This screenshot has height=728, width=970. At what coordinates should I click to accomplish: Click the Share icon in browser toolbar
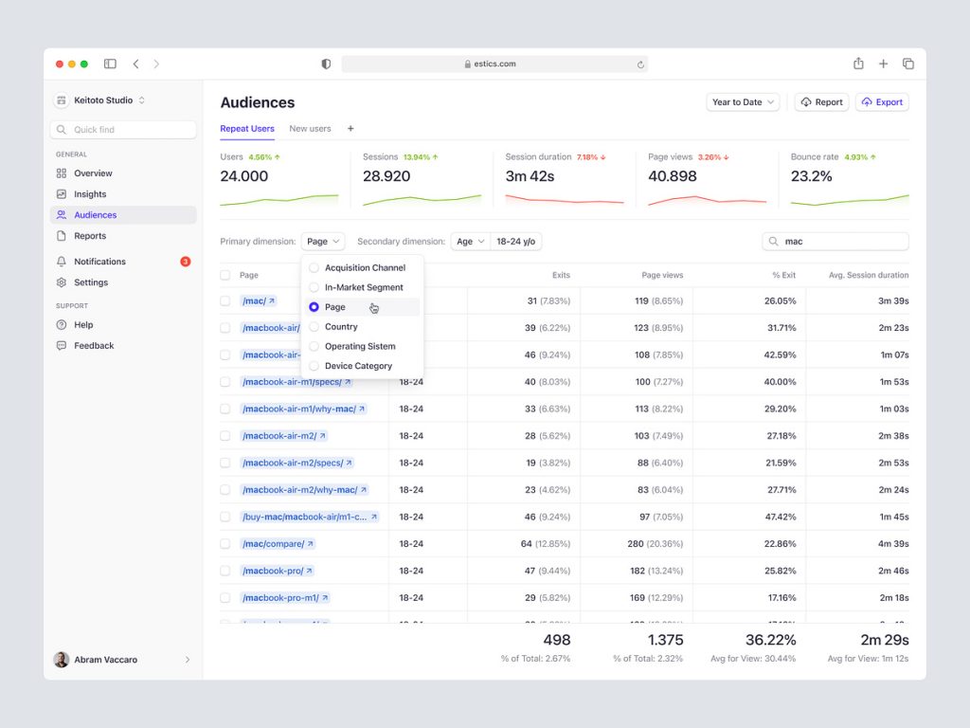tap(858, 64)
